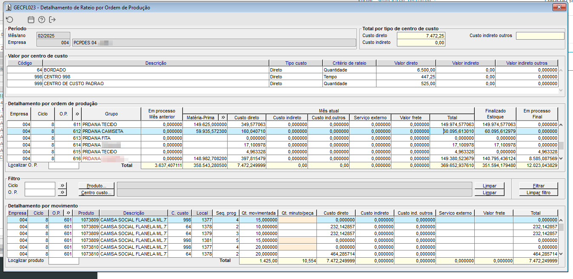Open the calendar icon in the toolbar

point(31,20)
